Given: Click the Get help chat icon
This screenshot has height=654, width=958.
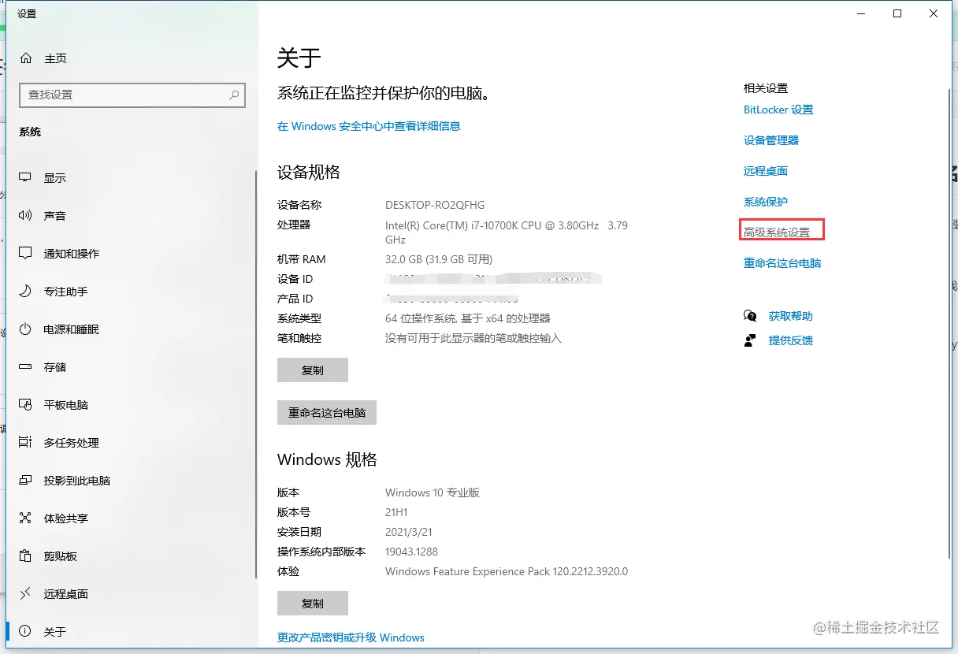Looking at the screenshot, I should pyautogui.click(x=750, y=316).
